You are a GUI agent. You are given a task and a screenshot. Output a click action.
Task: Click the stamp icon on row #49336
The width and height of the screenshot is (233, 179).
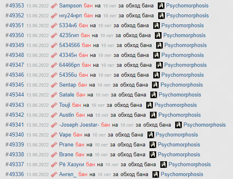click(x=54, y=174)
